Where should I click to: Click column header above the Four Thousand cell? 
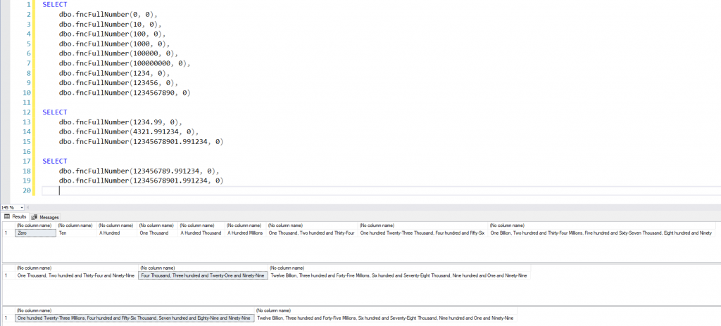pyautogui.click(x=203, y=268)
